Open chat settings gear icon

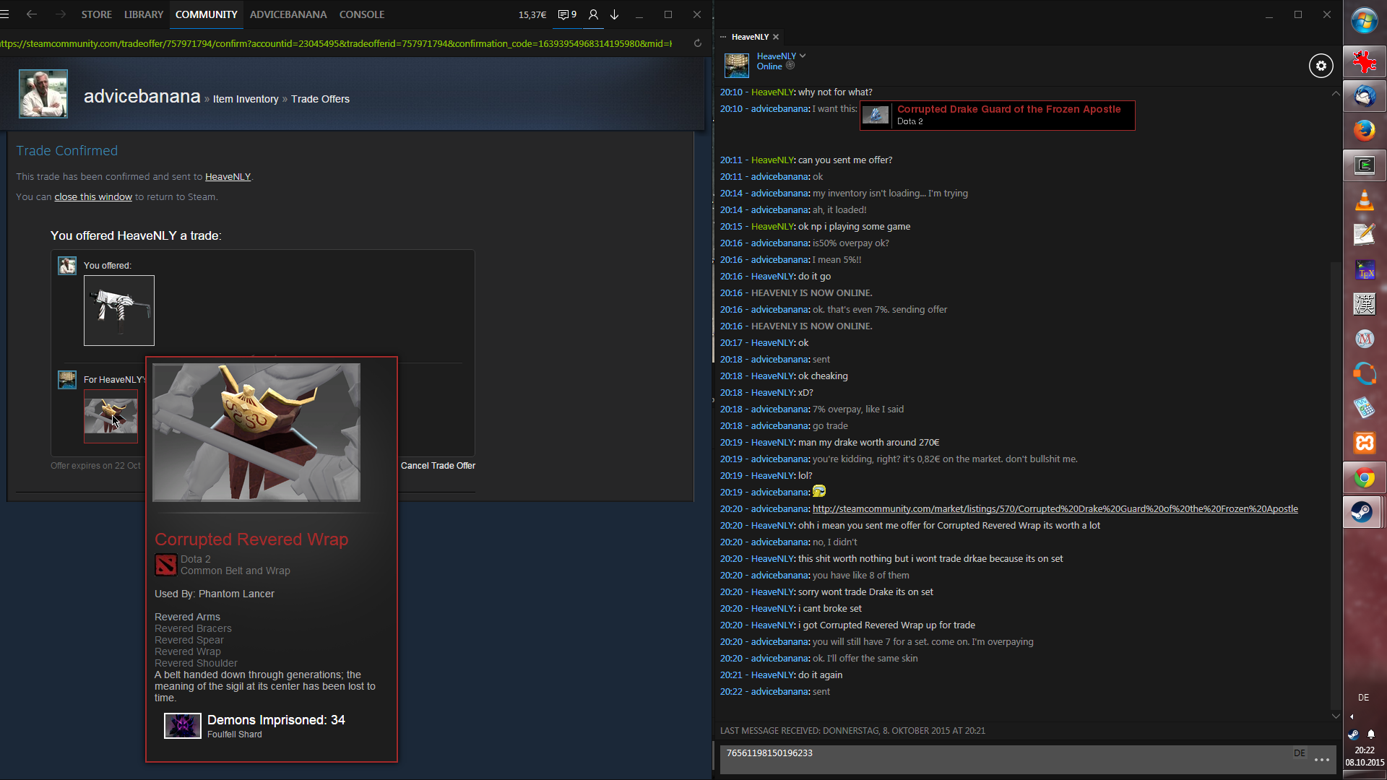(1321, 66)
